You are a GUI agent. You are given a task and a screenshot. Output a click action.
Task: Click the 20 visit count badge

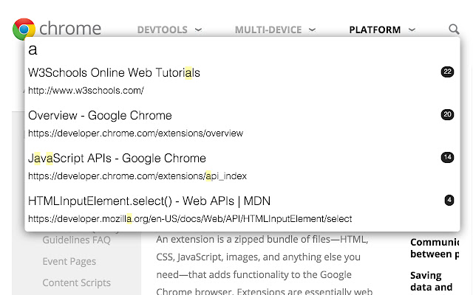[x=447, y=114]
